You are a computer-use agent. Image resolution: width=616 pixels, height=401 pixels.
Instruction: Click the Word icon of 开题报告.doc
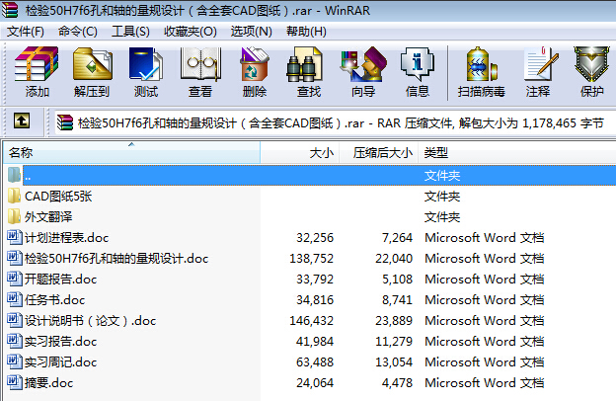pos(15,280)
